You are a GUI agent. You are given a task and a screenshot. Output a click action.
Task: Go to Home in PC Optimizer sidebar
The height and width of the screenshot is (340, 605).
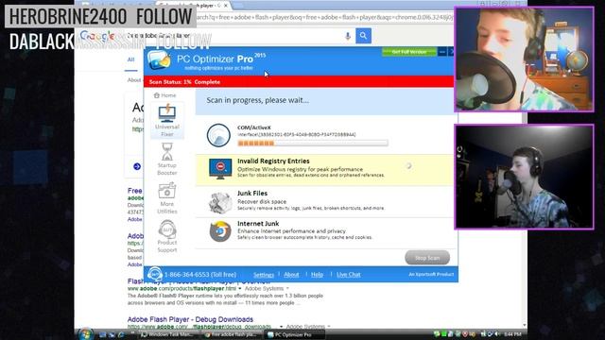[x=164, y=95]
